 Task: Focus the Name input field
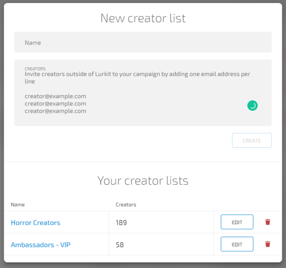pos(143,42)
